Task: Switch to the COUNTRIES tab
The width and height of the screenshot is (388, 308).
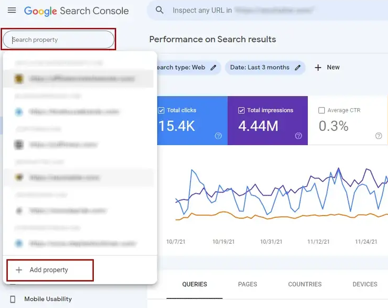Action: click(x=305, y=284)
